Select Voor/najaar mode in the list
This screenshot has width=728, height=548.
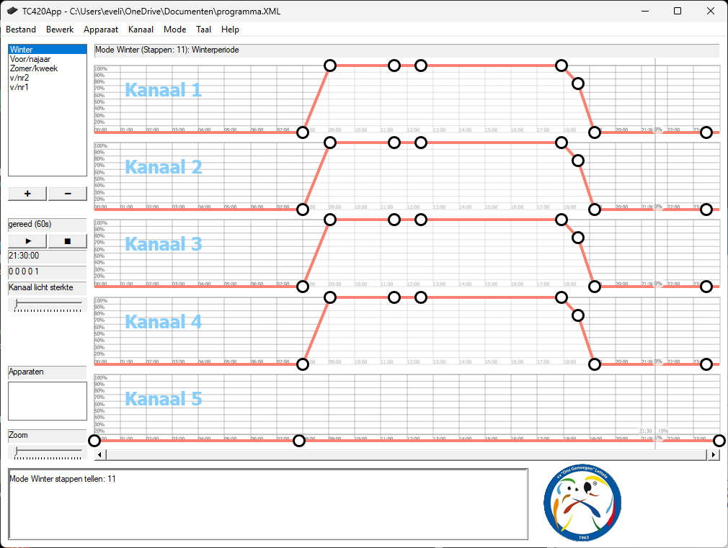tap(30, 59)
